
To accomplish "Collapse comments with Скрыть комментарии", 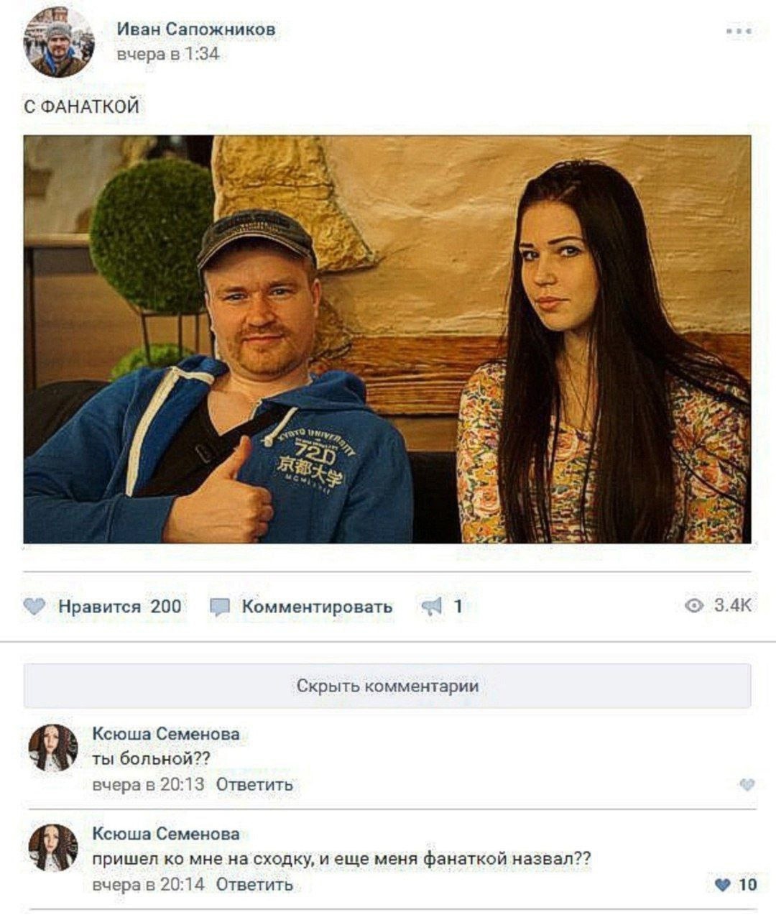I will pos(387,686).
